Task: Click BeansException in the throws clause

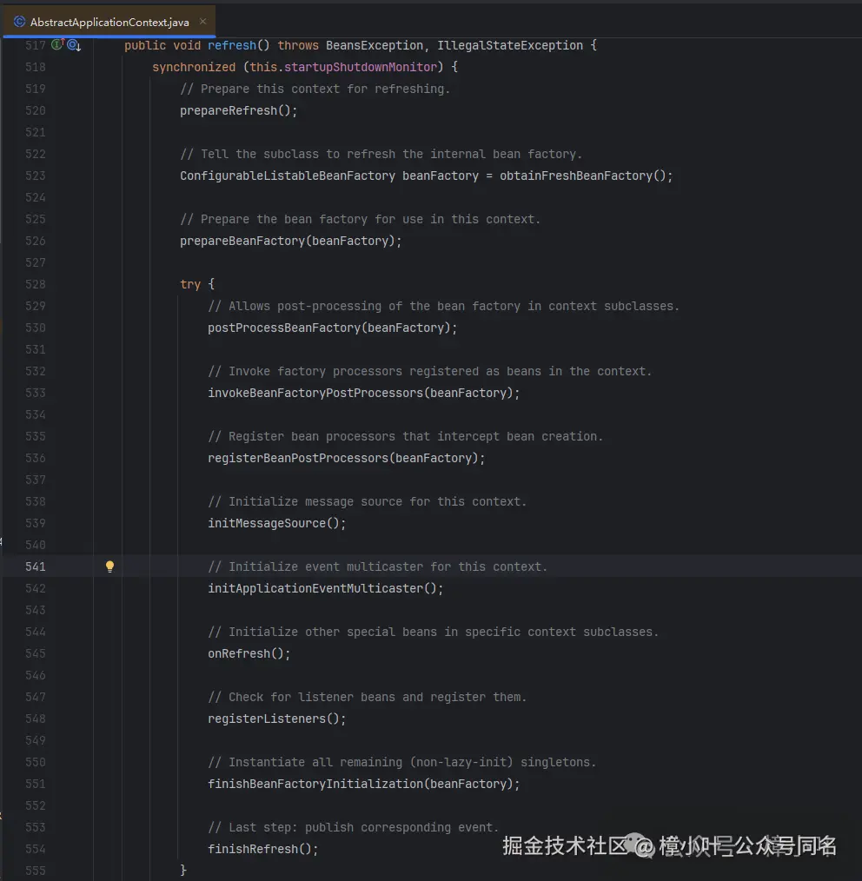Action: point(375,45)
